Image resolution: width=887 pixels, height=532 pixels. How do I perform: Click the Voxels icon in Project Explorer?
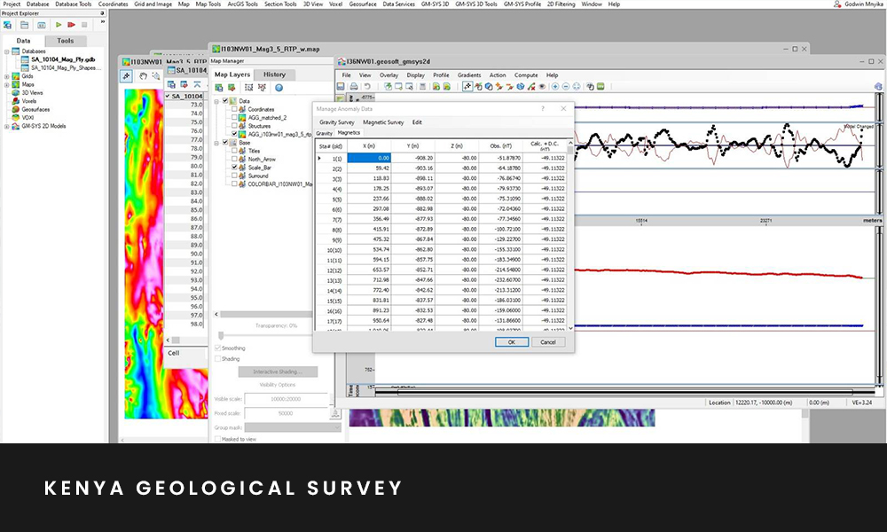tap(16, 101)
